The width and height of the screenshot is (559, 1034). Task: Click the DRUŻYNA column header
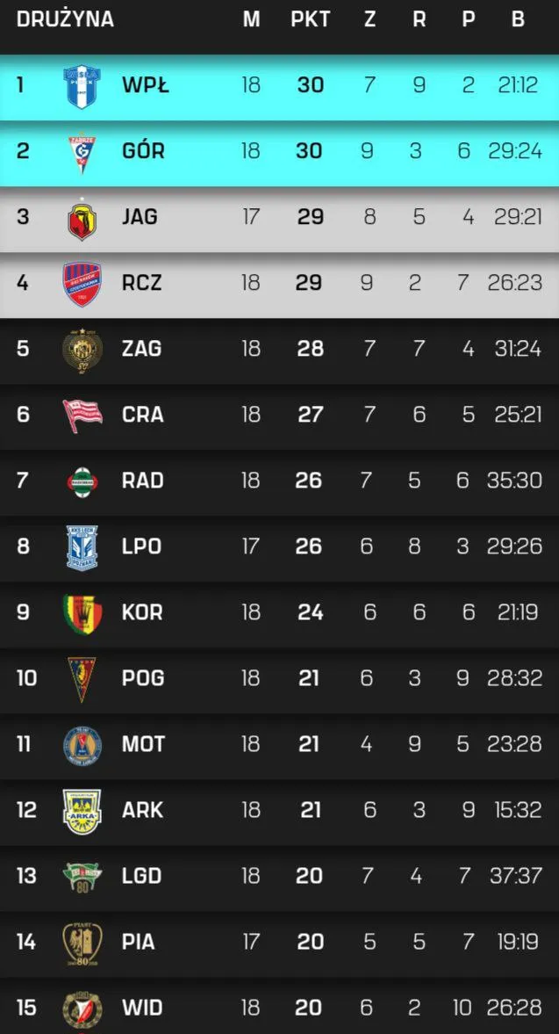65,19
